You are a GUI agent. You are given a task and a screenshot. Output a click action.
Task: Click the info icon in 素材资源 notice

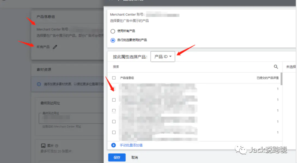pyautogui.click(x=39, y=84)
